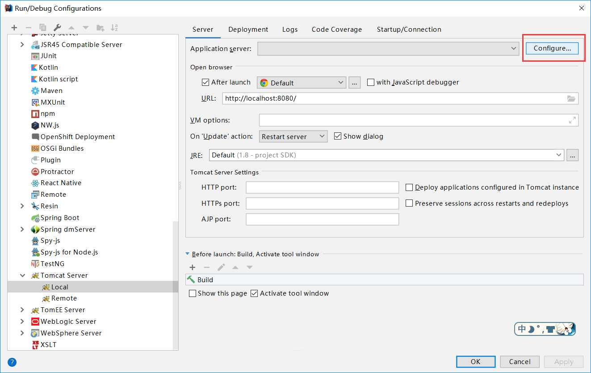Open the Restart server update action dropdown
This screenshot has width=591, height=373.
point(293,136)
